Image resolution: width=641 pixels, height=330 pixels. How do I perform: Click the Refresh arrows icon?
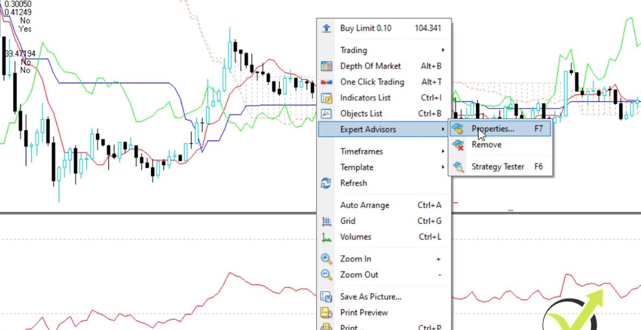pos(326,183)
